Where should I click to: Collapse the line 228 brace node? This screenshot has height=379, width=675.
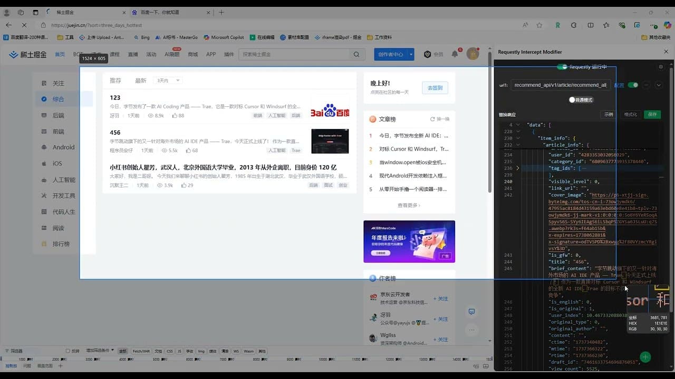[518, 132]
